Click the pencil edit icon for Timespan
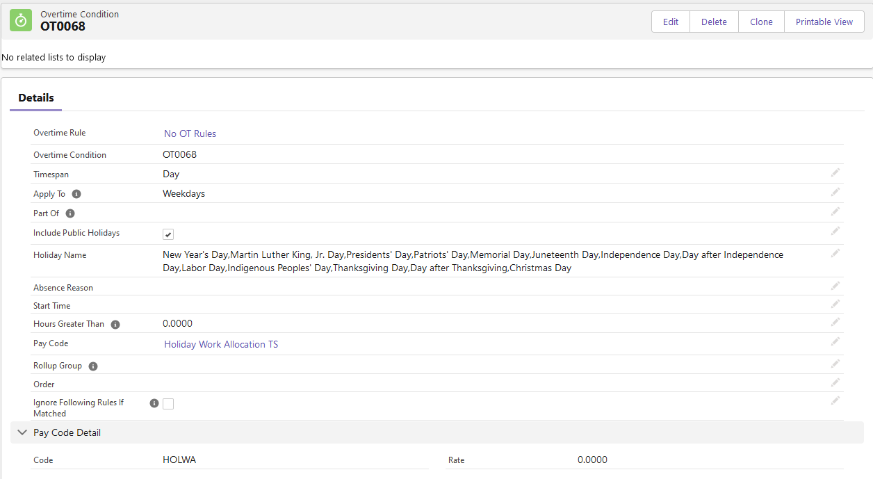The width and height of the screenshot is (873, 479). [835, 172]
